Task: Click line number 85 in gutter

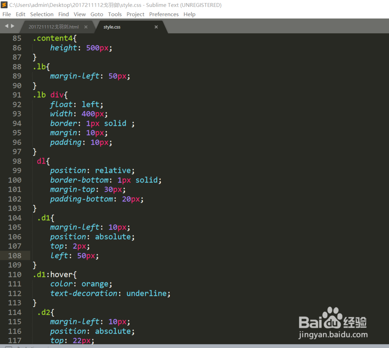Action: [x=17, y=38]
